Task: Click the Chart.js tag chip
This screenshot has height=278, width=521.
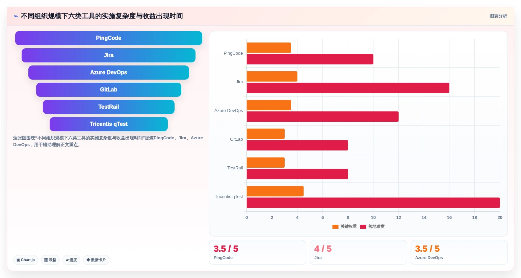Action: pyautogui.click(x=26, y=260)
